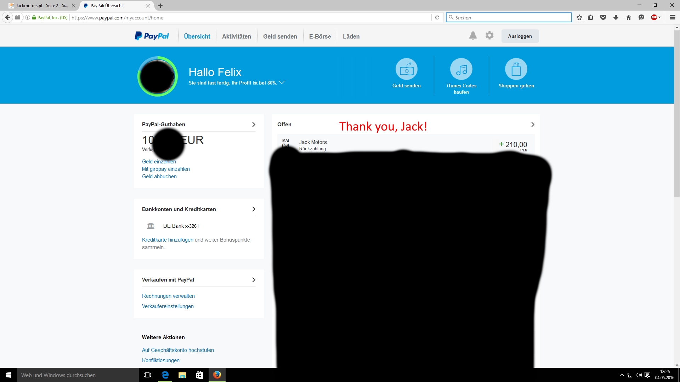The width and height of the screenshot is (680, 382).
Task: Click Kreditkarte hinzufügen link
Action: pos(168,240)
